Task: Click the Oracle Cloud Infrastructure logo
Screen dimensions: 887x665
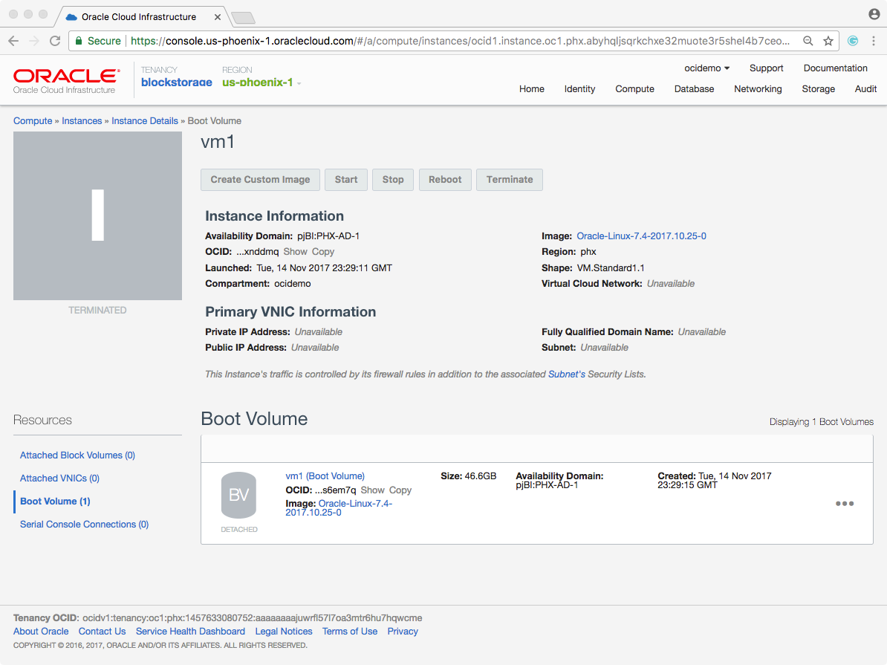Action: (66, 80)
